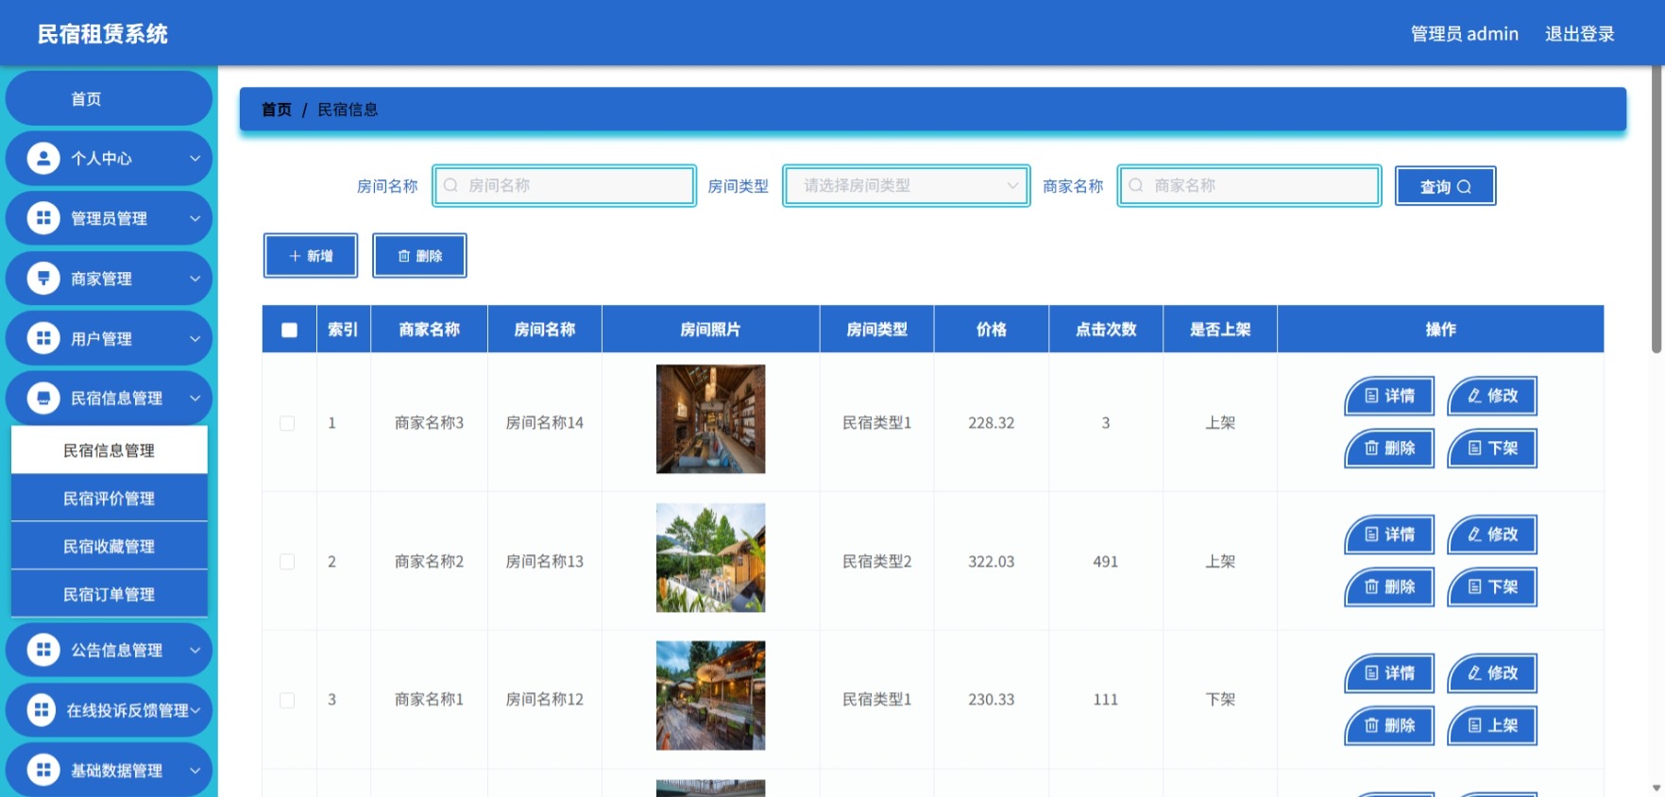Click trash icon on toolbar 删除 button
Image resolution: width=1665 pixels, height=797 pixels.
coord(404,256)
